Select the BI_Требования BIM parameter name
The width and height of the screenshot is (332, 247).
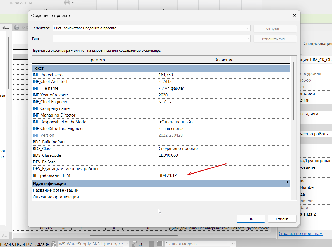51,175
